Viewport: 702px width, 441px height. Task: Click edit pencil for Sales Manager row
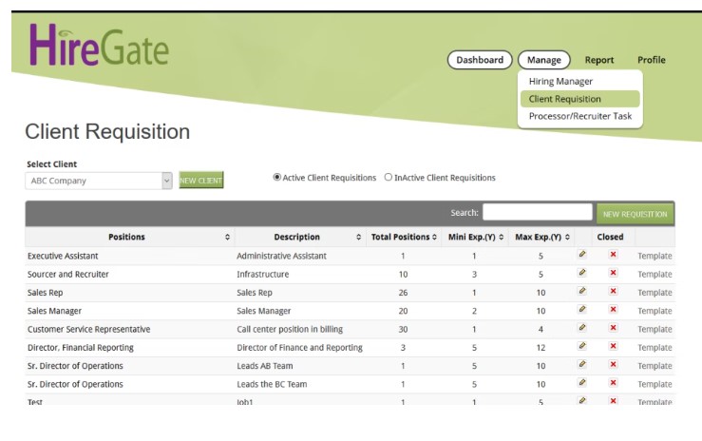click(x=581, y=310)
